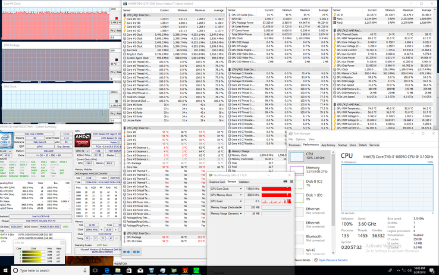Click the collapse arrows button below HWiNFO sensors
The height and width of the screenshot is (275, 439).
[x=136, y=252]
